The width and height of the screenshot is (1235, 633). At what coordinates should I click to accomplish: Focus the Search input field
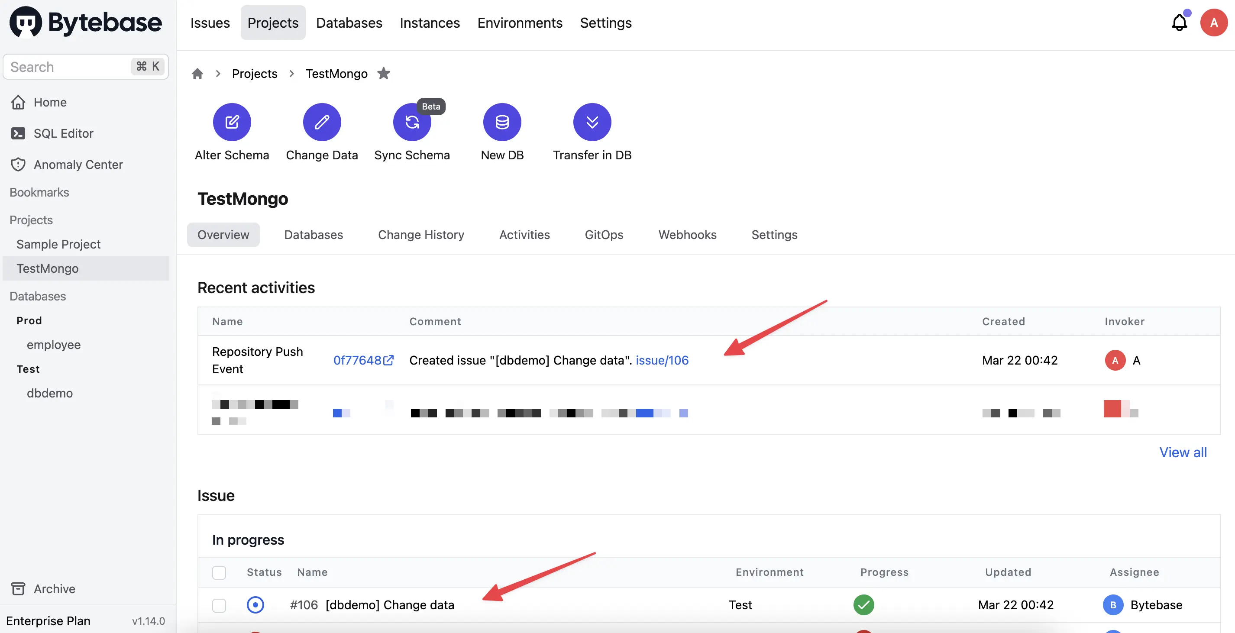tap(86, 67)
